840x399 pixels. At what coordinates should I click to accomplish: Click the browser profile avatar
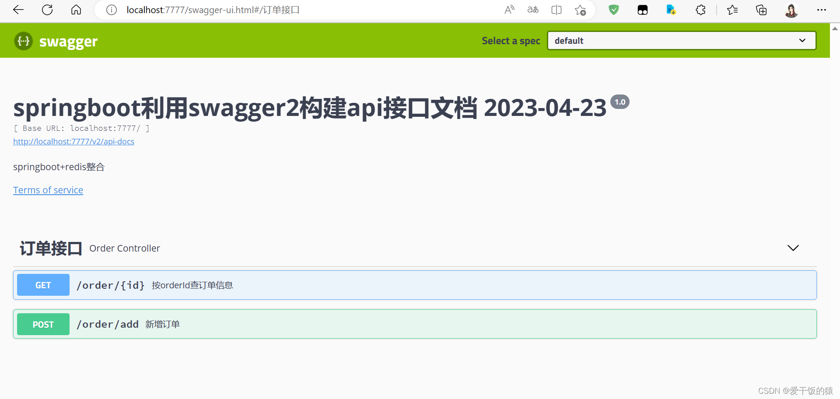tap(791, 10)
